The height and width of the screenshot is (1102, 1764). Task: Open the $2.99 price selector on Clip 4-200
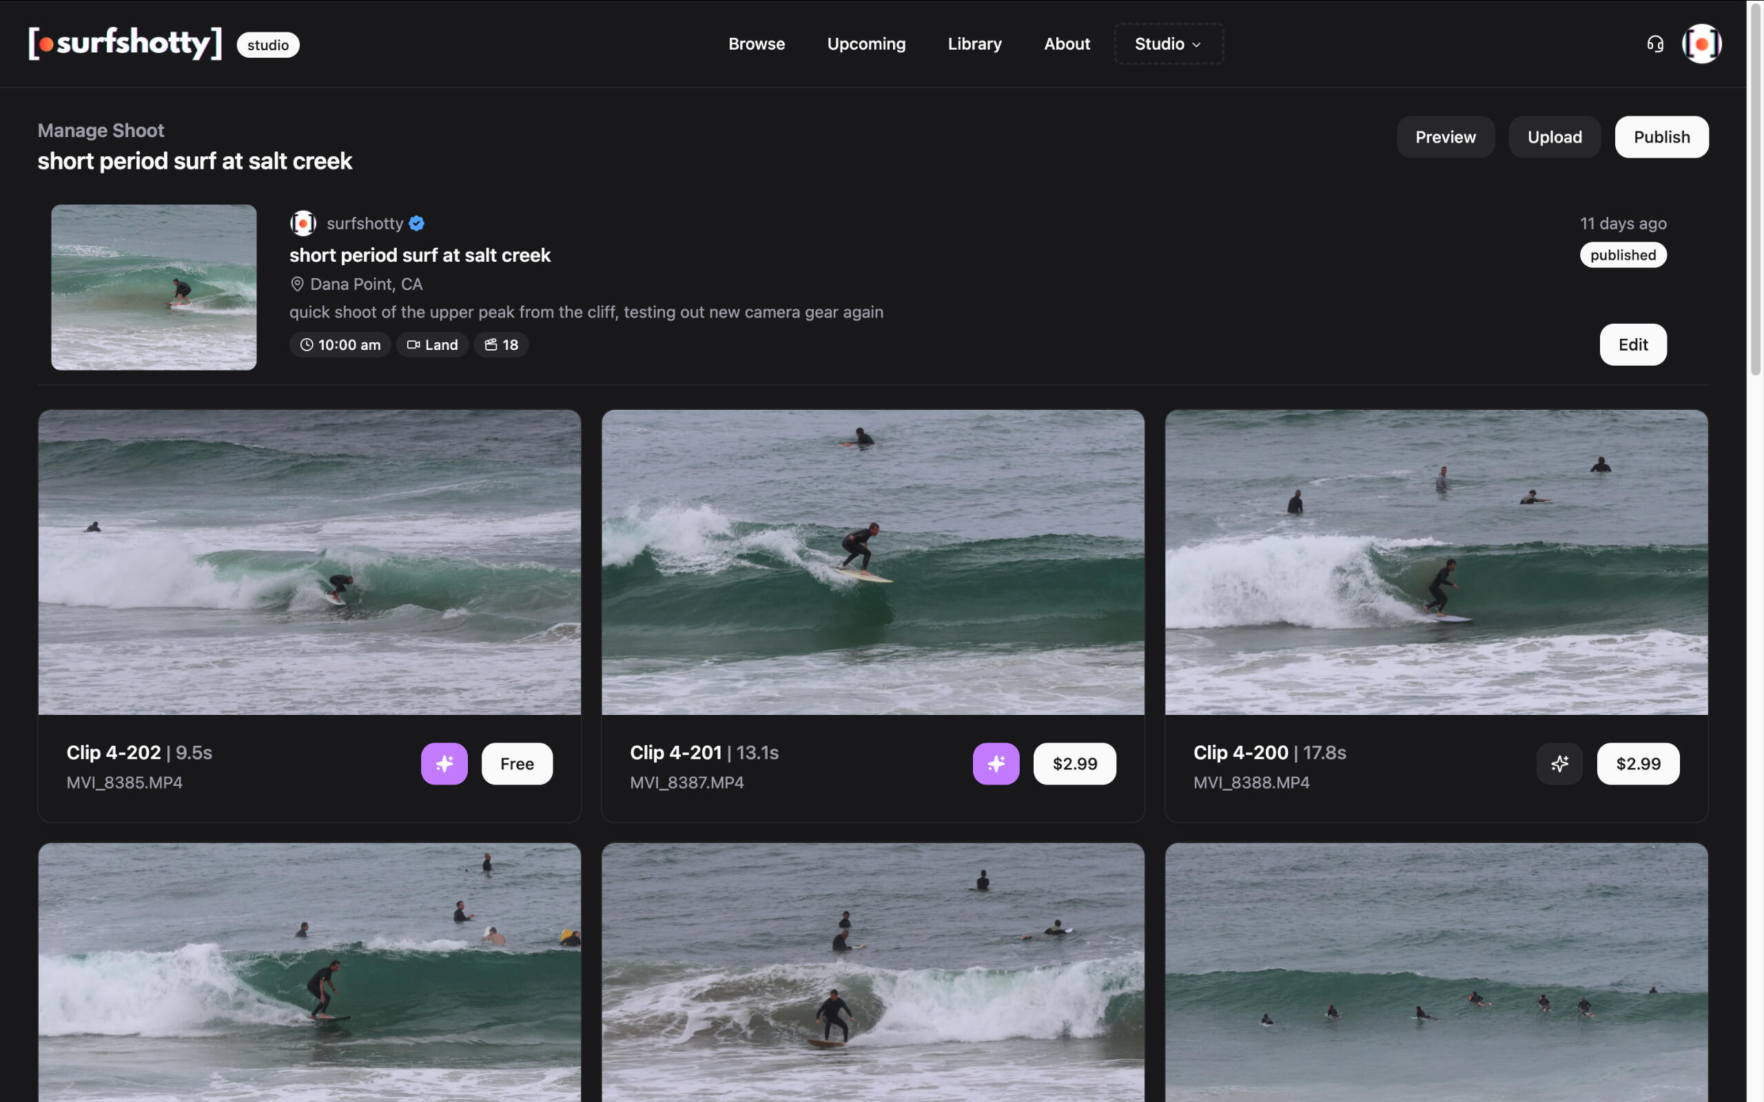tap(1638, 763)
